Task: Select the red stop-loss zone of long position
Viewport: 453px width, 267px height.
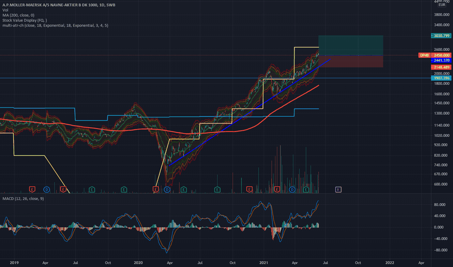Action: pyautogui.click(x=351, y=61)
